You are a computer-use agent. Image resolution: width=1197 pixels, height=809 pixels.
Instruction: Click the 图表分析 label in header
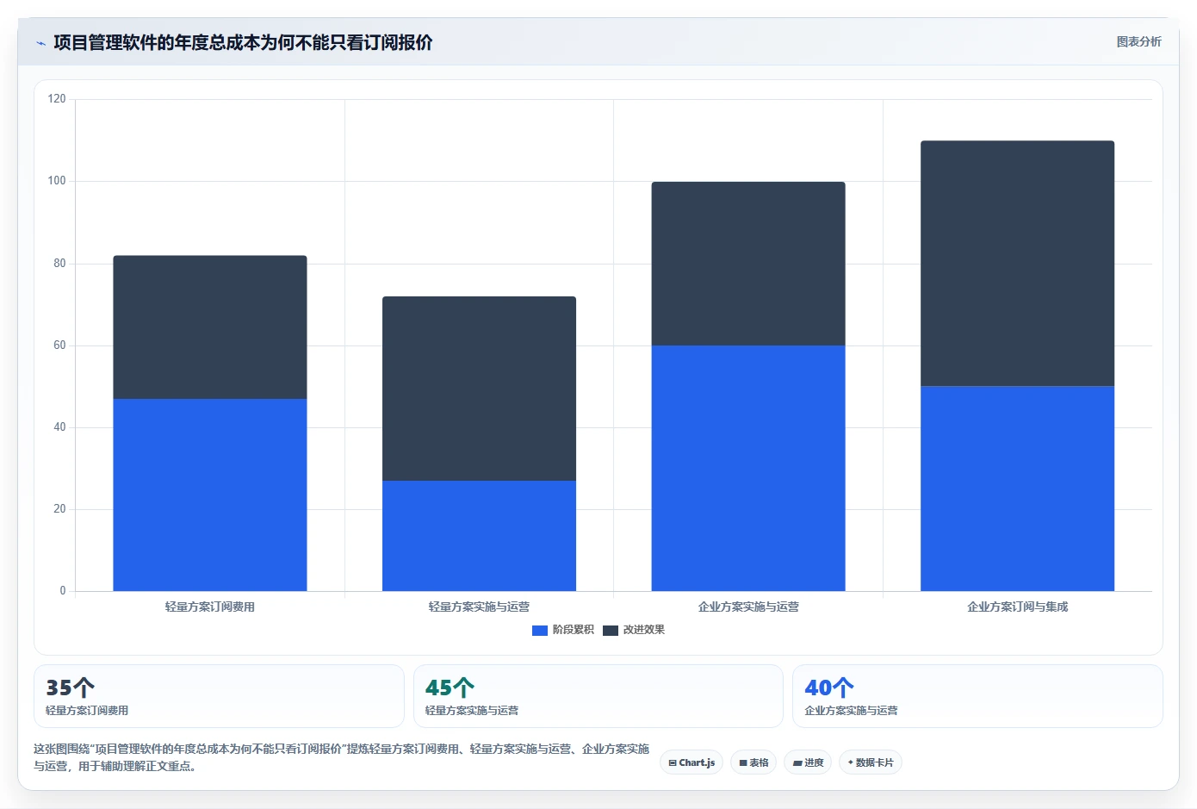tap(1138, 41)
